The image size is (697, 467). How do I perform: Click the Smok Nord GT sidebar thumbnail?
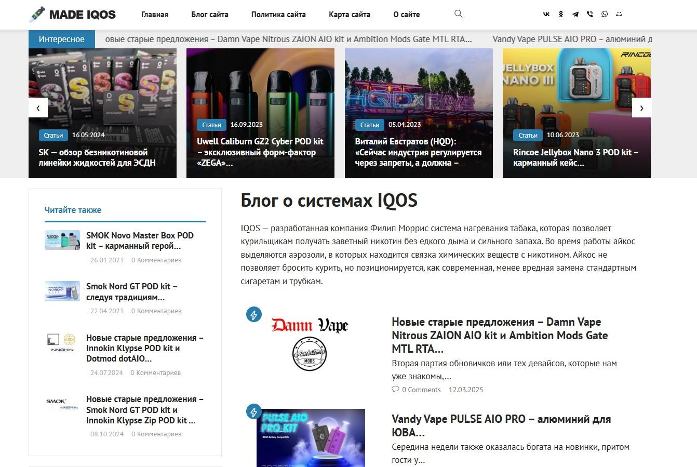[x=62, y=291]
